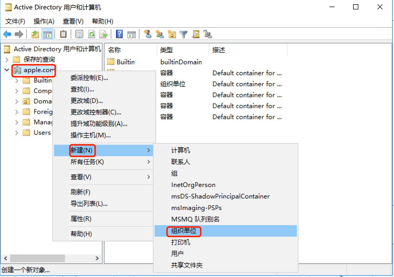Sort by the 类型 column header
Viewport: 394px width, 277px height.
pos(183,50)
